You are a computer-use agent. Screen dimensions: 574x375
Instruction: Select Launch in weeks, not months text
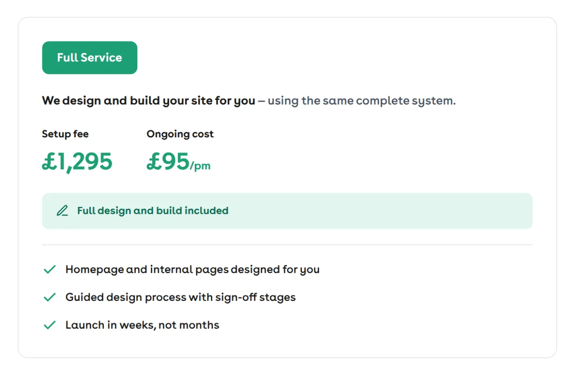[x=142, y=325]
